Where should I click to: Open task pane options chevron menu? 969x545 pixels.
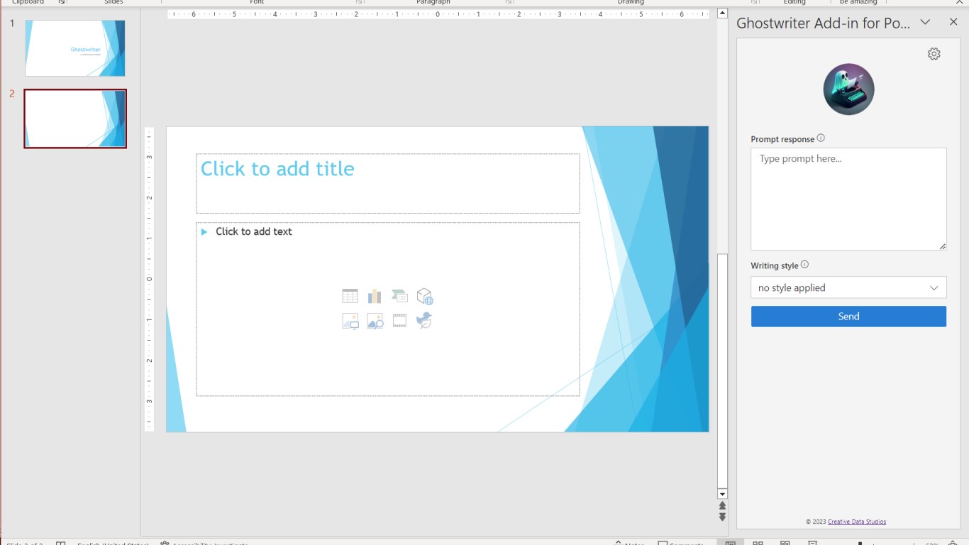925,22
